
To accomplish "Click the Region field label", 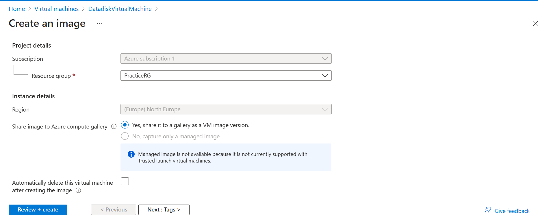I will click(21, 109).
